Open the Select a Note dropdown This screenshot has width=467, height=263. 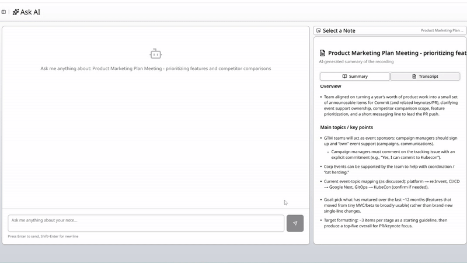[389, 30]
